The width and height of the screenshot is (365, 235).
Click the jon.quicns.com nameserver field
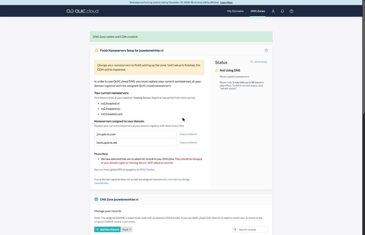(x=135, y=134)
